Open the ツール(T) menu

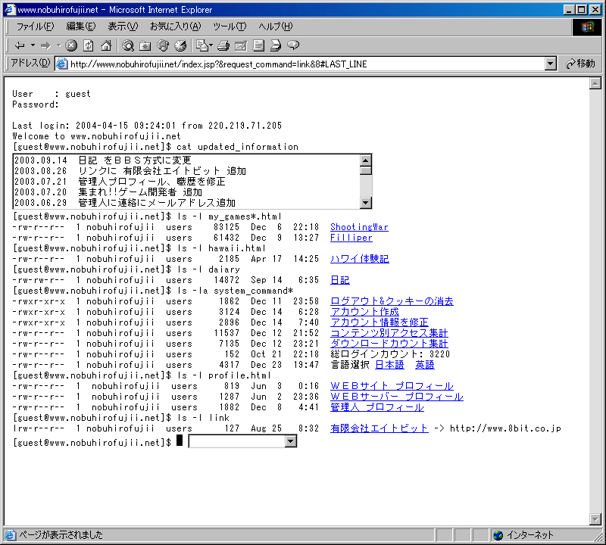pyautogui.click(x=230, y=26)
